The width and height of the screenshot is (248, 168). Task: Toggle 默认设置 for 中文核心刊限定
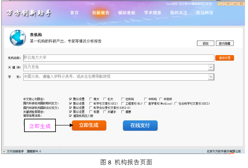click(71, 99)
